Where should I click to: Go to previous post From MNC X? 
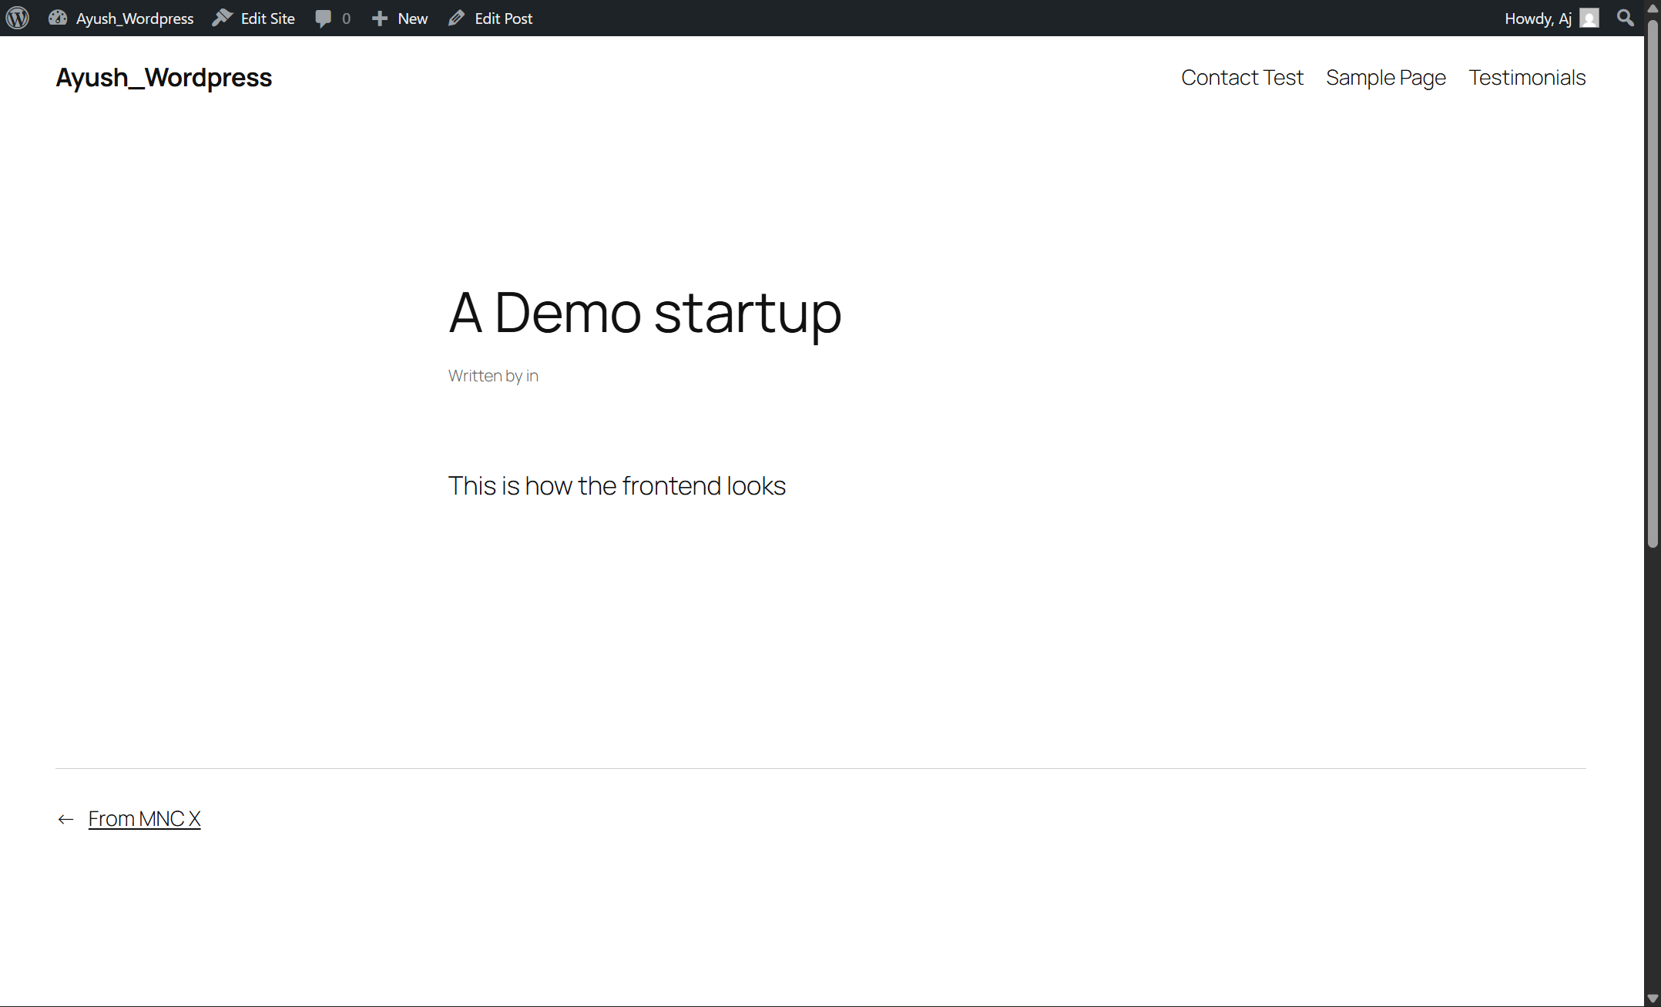point(144,818)
